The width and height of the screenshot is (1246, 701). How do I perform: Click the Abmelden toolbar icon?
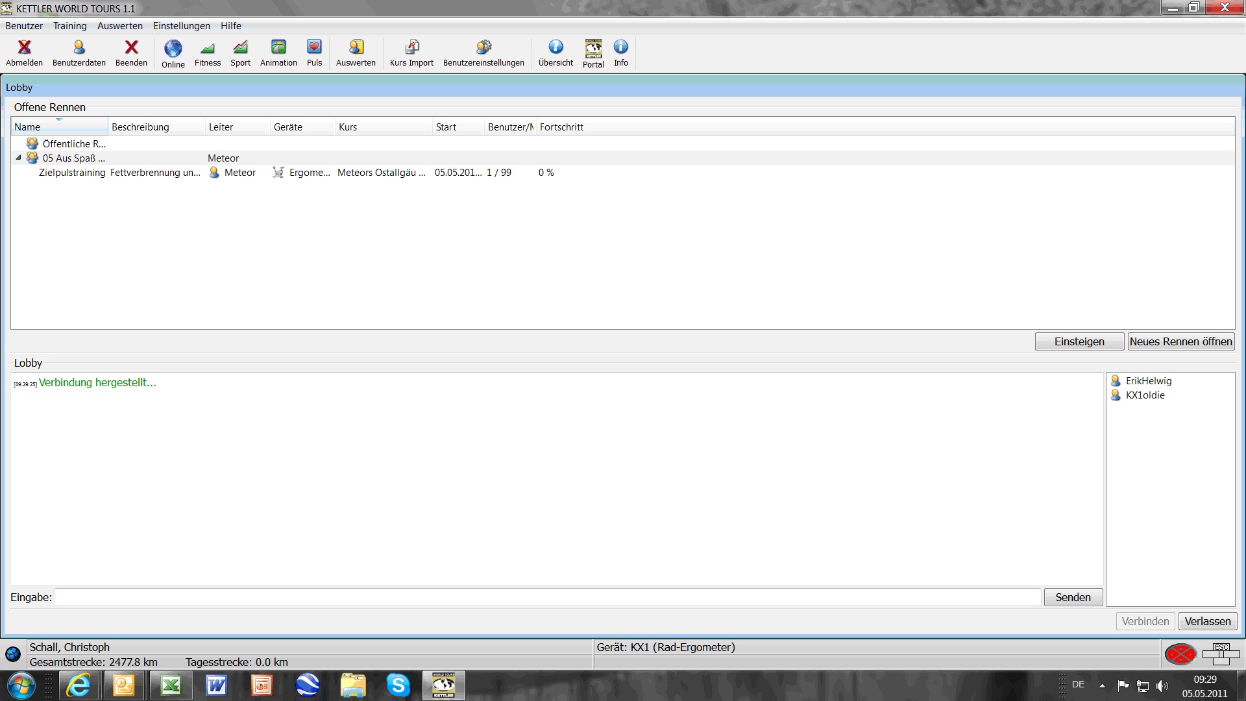pyautogui.click(x=24, y=47)
